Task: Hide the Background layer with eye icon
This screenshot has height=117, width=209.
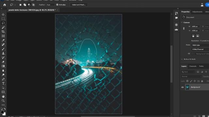Action: point(183,87)
